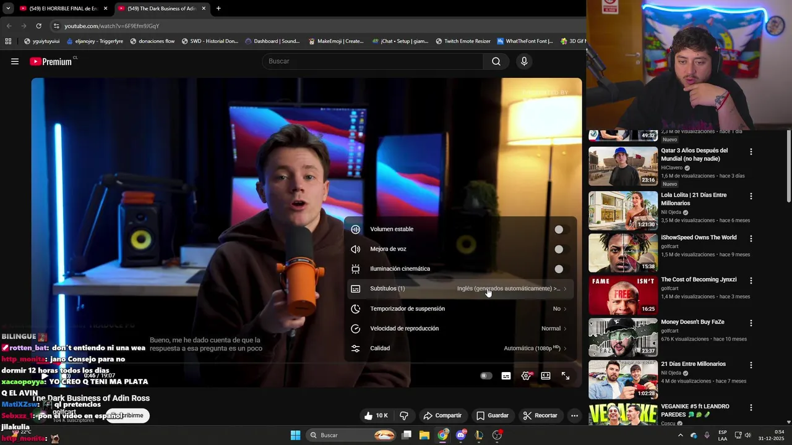Image resolution: width=792 pixels, height=445 pixels.
Task: Open the apps grid in bookmarks bar
Action: (8, 41)
